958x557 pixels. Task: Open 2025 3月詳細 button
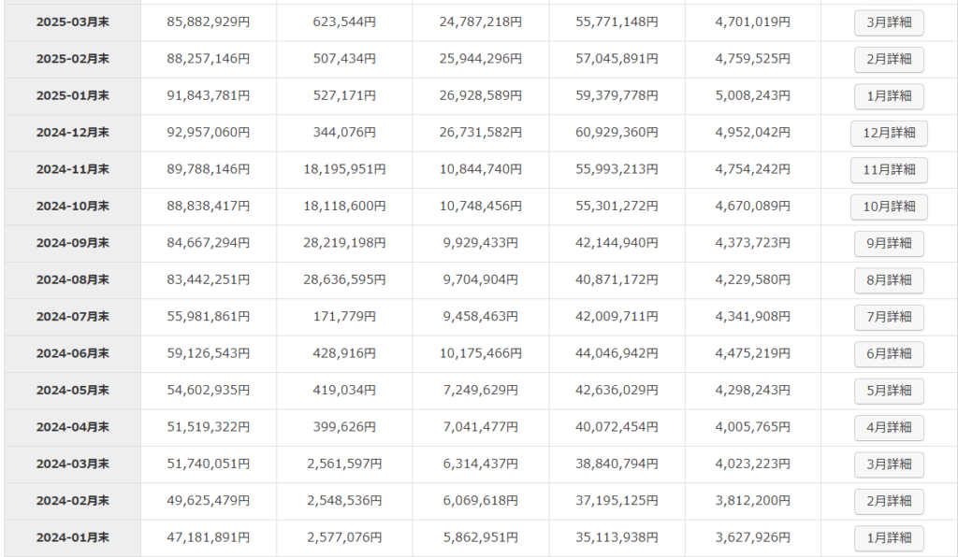tap(888, 22)
